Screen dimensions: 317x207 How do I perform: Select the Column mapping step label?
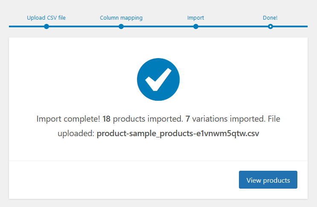pyautogui.click(x=121, y=18)
